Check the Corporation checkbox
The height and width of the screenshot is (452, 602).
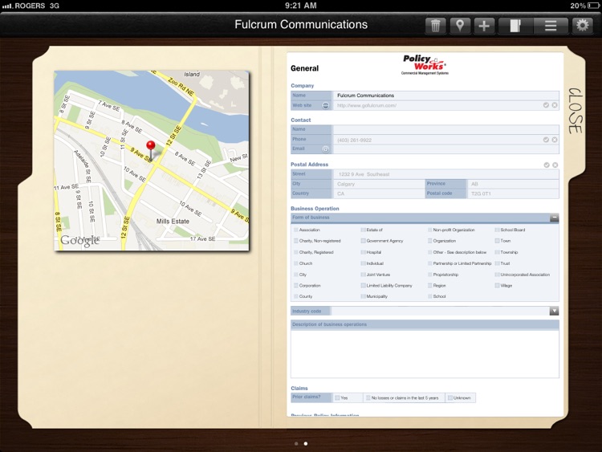(295, 285)
